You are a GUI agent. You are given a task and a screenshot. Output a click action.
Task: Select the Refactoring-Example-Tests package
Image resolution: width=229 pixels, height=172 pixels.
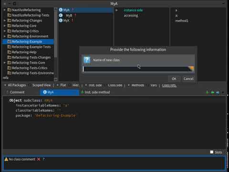pos(31,47)
